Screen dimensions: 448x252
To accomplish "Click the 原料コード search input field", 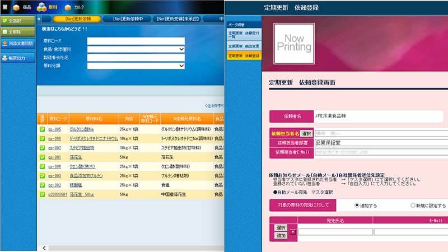I will 136,41.
